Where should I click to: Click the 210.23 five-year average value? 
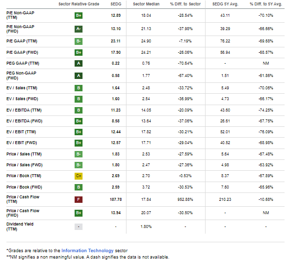[225, 199]
